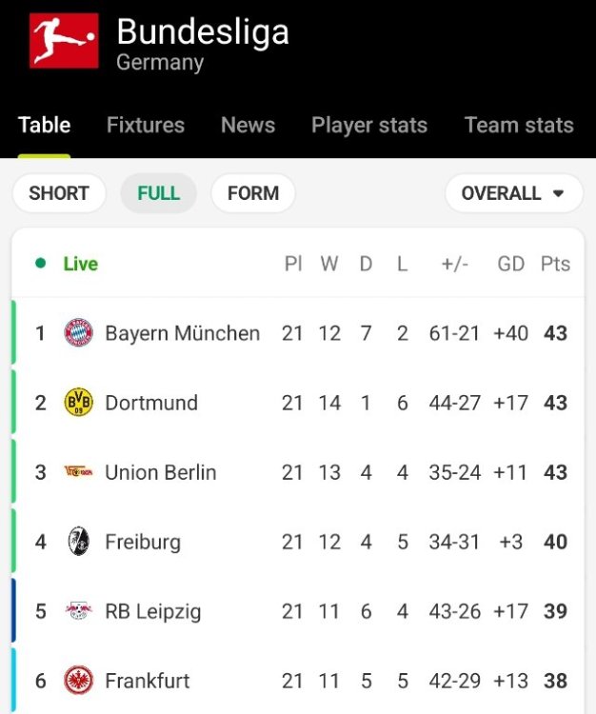596x714 pixels.
Task: Open the RB Leipzig team link
Action: point(152,611)
